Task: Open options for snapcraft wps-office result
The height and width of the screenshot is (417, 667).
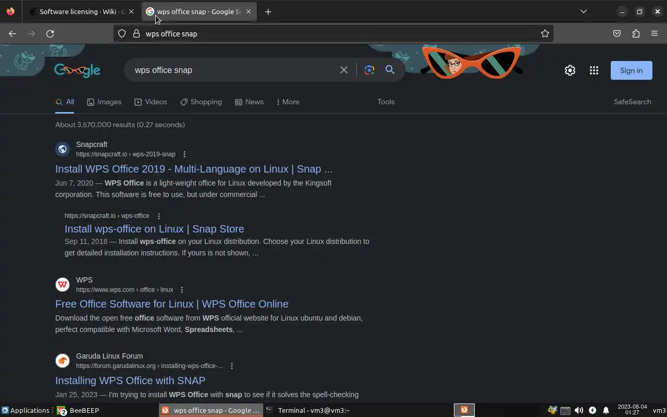Action: tap(159, 216)
